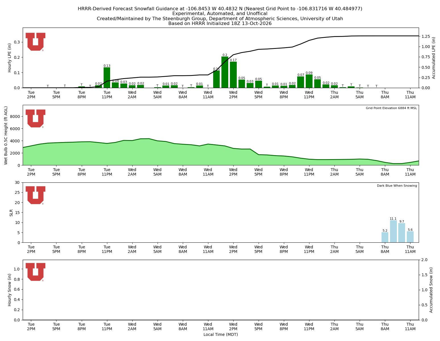
Task: Click the 'Local Time (MDT)' axis label
Action: (221, 334)
